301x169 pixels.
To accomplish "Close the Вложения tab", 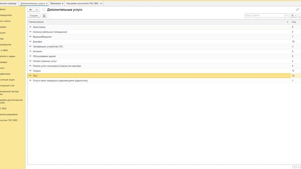I will (63, 3).
